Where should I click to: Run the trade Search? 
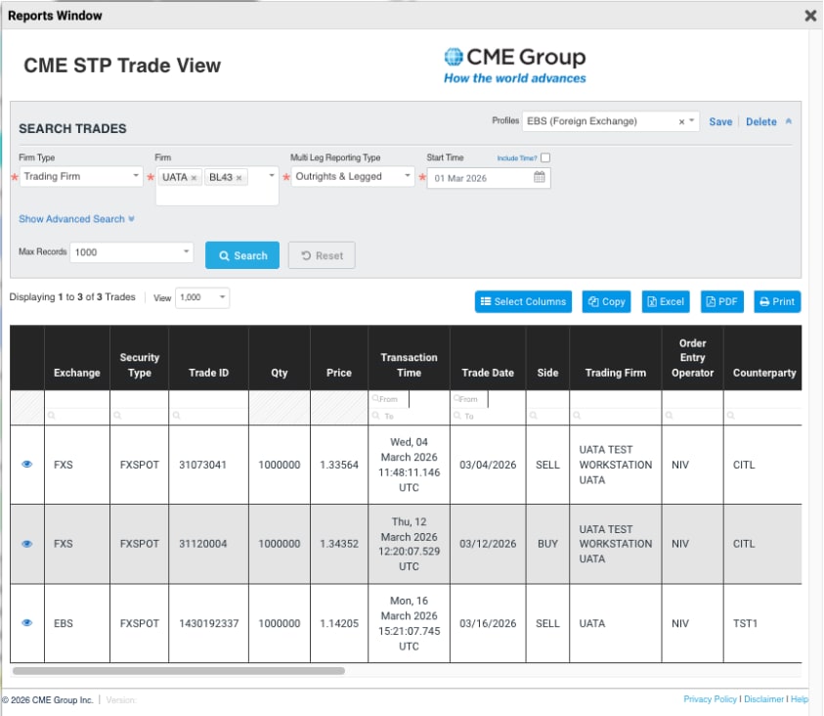pos(242,255)
